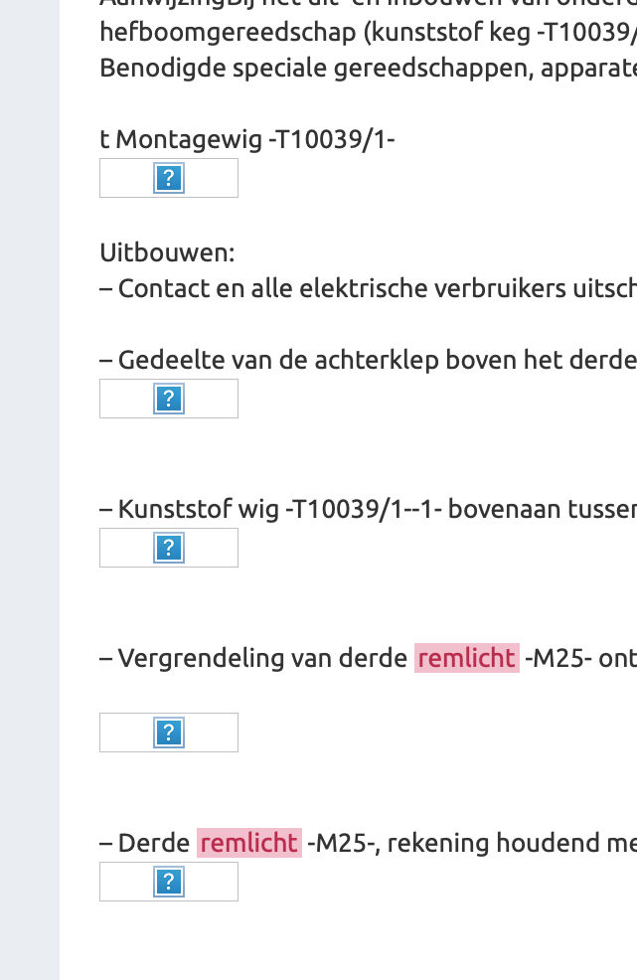Click the question-mark image below Kunststof wig step
Image resolution: width=637 pixels, height=980 pixels.
click(169, 548)
